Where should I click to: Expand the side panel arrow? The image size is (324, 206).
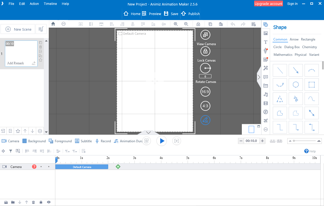(x=259, y=77)
